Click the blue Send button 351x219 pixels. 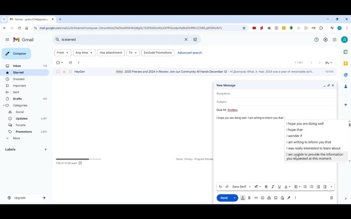224,198
